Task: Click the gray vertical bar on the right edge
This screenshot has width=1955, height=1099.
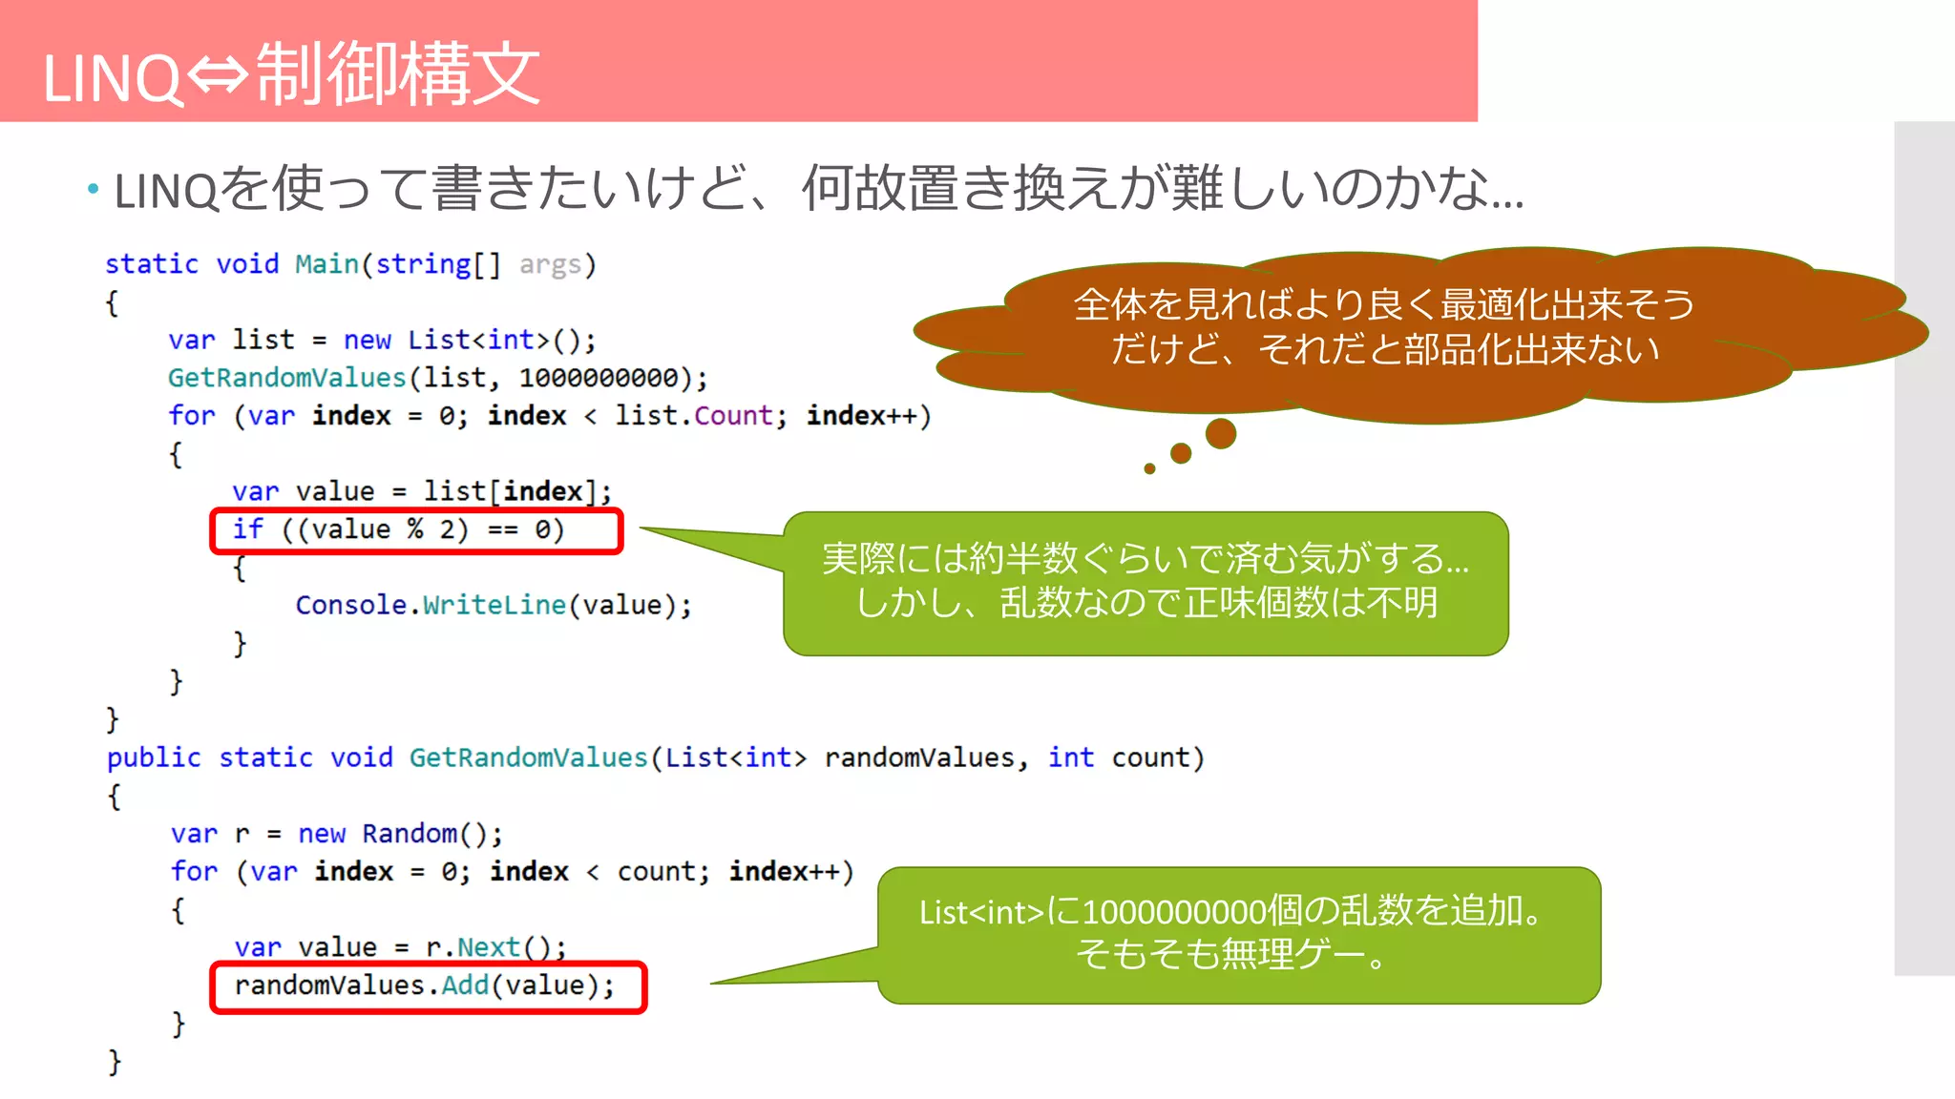Action: (1924, 549)
